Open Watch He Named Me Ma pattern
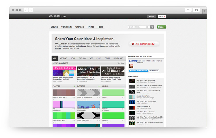This screenshot has height=138, width=216. click(89, 93)
